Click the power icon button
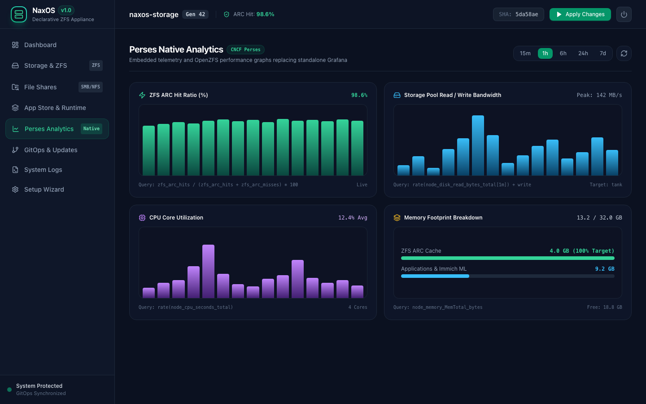 624,14
